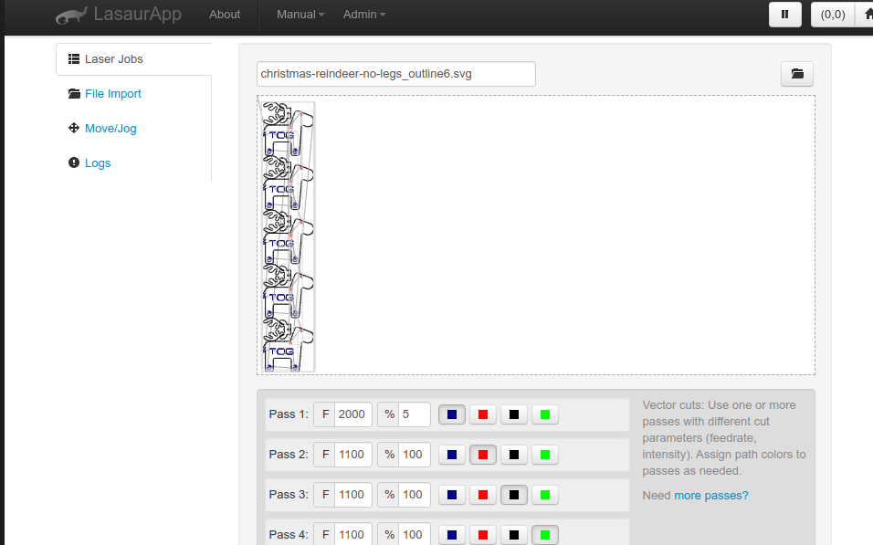The image size is (873, 545).
Task: Expand the Admin dropdown menu
Action: coord(363,15)
